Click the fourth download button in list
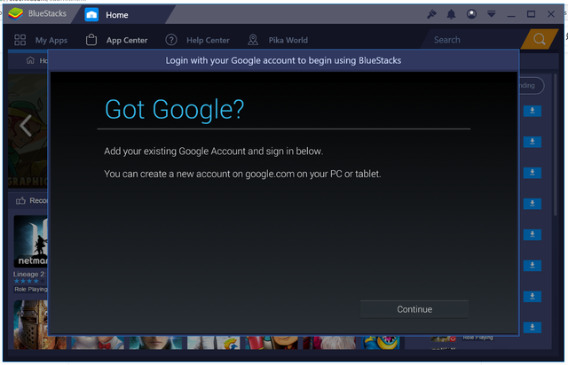568x365 pixels. coord(532,203)
